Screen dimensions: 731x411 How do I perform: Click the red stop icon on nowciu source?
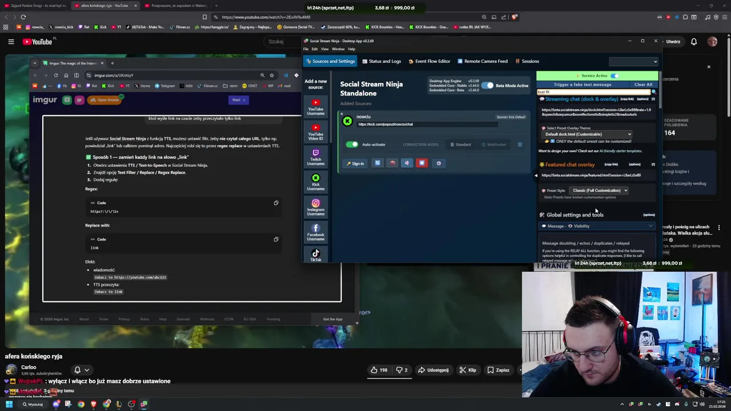pyautogui.click(x=421, y=163)
